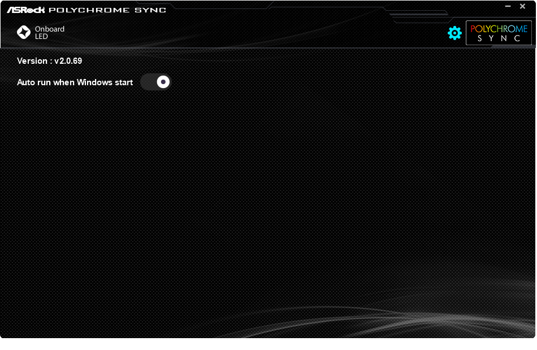Toggle Auto run when Windows start
Viewport: 537px width, 350px height.
point(156,82)
